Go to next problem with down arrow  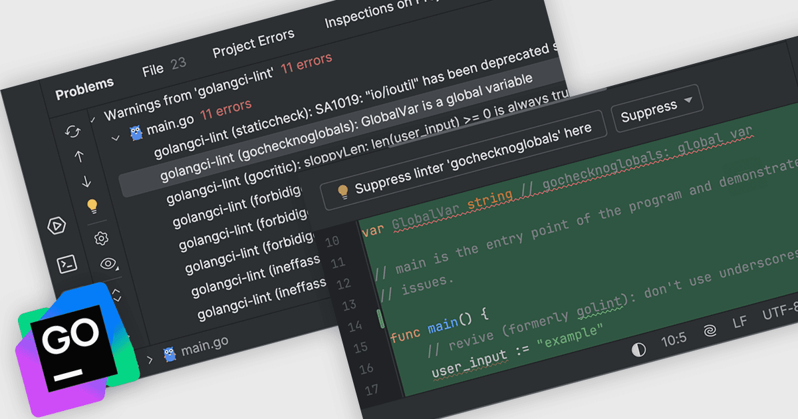(x=86, y=182)
